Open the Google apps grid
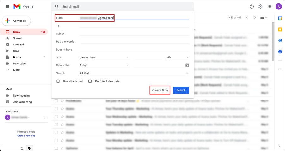The image size is (285, 151). (x=269, y=7)
